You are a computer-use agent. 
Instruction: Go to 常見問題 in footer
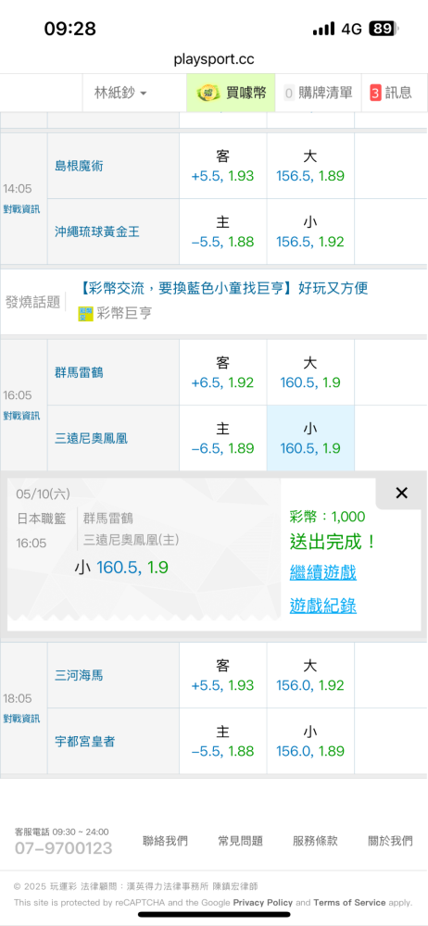240,841
